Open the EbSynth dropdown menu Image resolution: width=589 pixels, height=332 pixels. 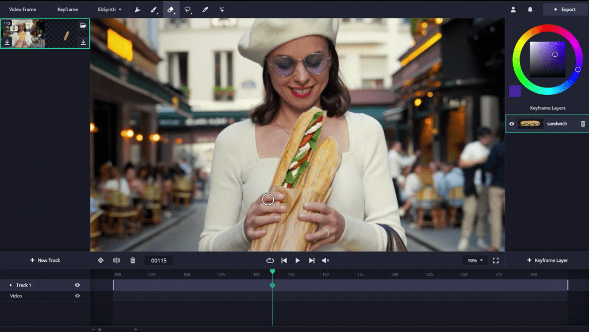click(x=109, y=9)
